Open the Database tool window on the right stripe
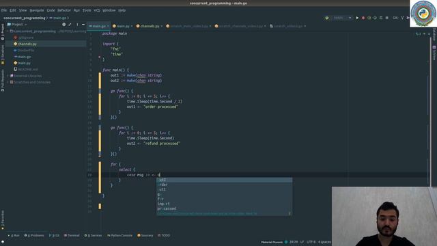The width and height of the screenshot is (437, 246). point(434,34)
